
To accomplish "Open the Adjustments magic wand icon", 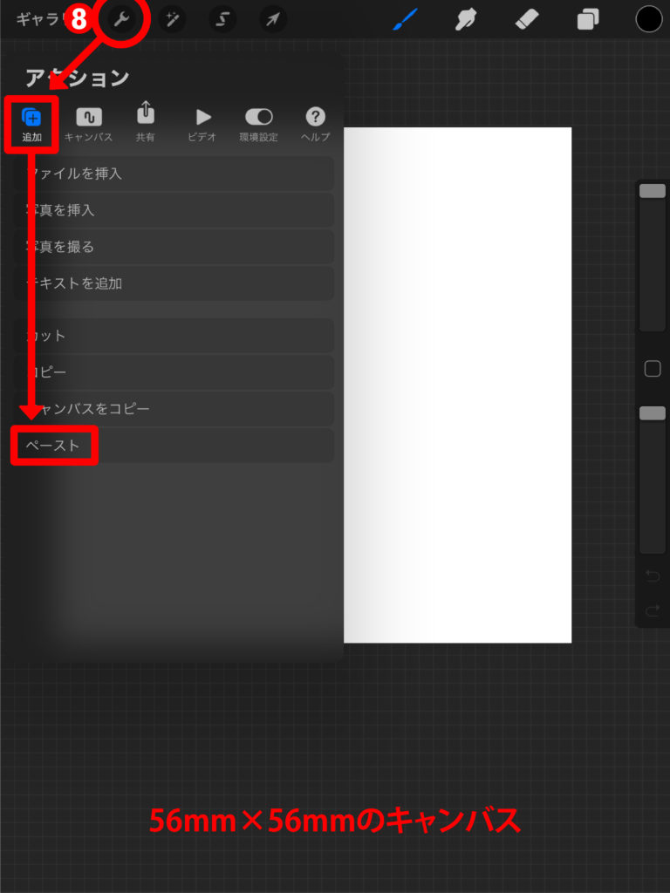I will [x=172, y=20].
